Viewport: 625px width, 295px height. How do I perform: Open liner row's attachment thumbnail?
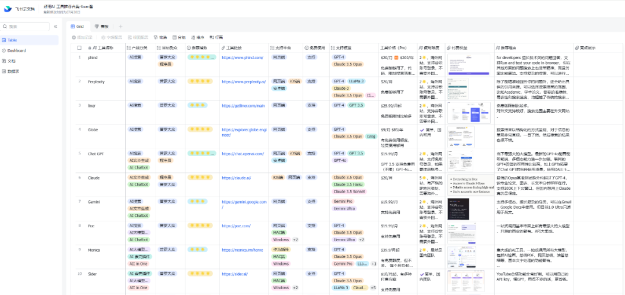click(468, 113)
